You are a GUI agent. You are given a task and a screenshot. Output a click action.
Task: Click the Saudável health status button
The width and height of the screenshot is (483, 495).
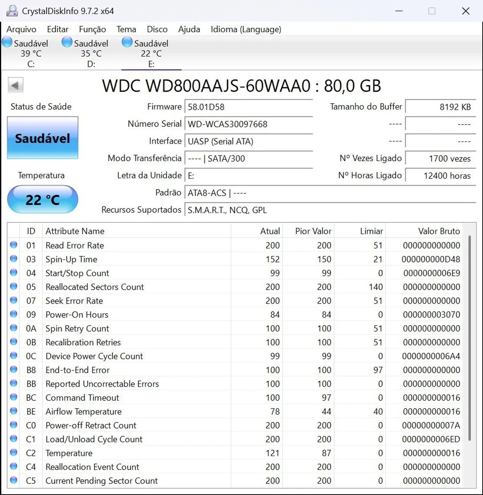tap(42, 138)
